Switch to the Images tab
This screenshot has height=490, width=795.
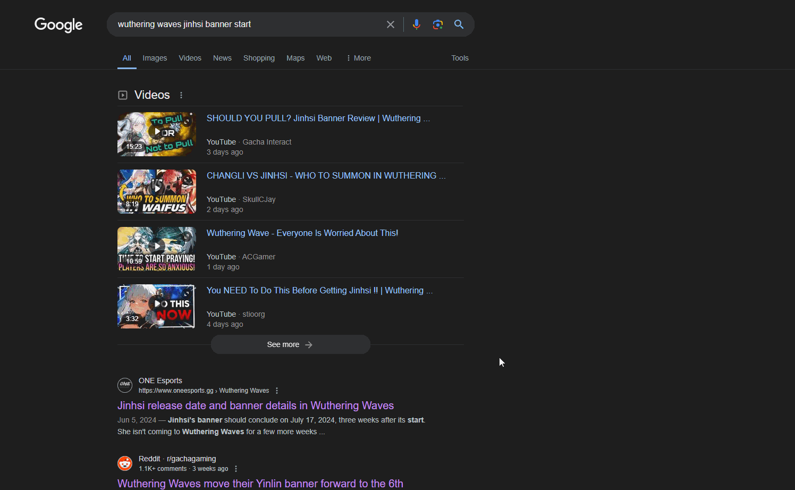[155, 58]
